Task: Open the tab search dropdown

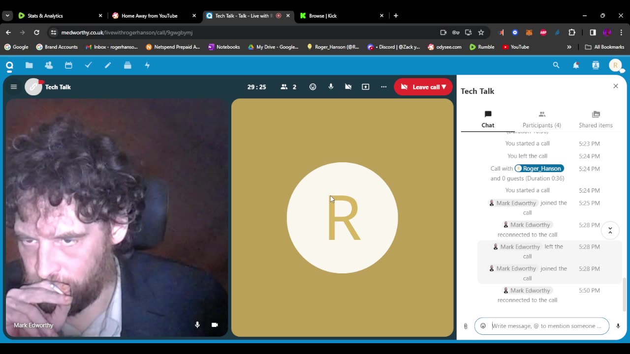Action: (7, 16)
